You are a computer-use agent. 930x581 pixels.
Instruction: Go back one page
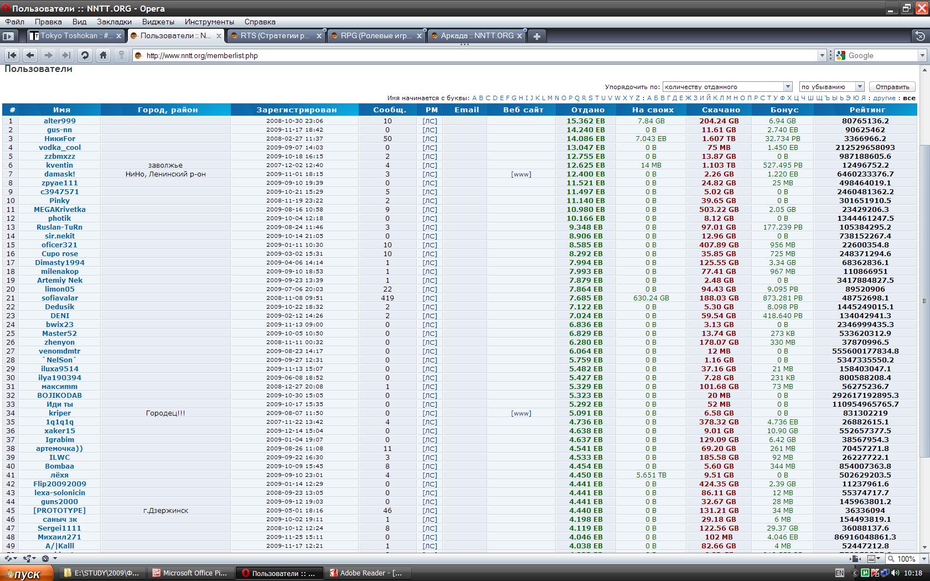(x=30, y=55)
